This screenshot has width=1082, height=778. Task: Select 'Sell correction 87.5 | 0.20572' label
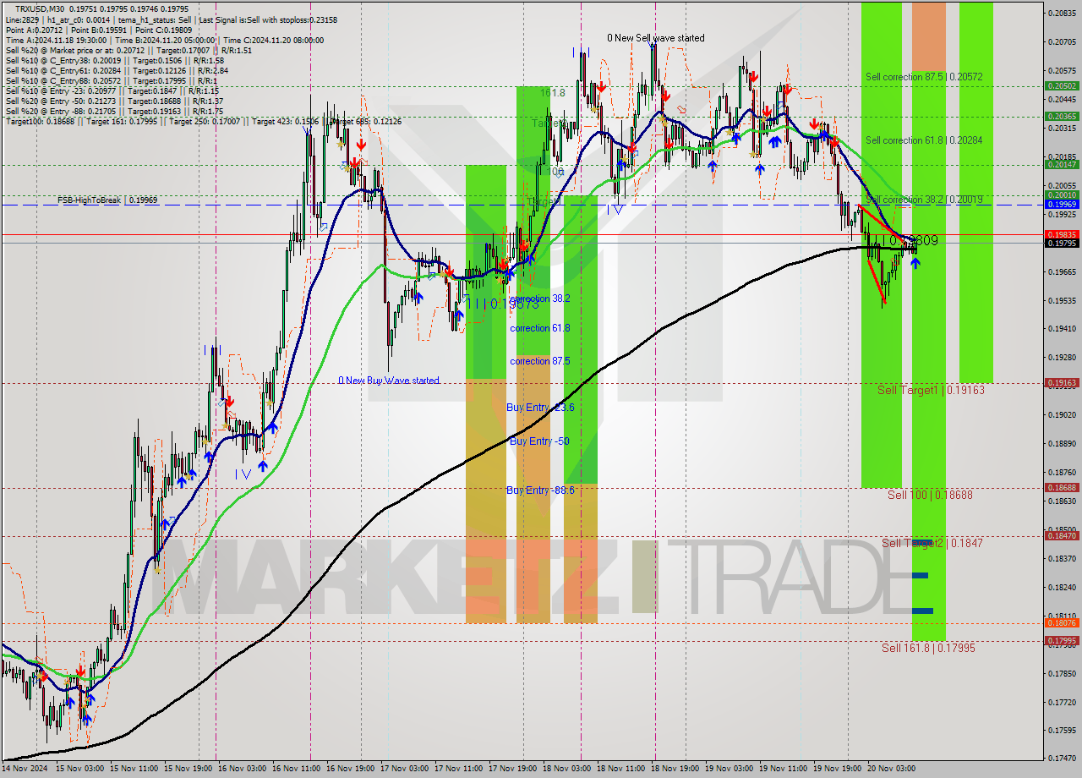point(924,77)
